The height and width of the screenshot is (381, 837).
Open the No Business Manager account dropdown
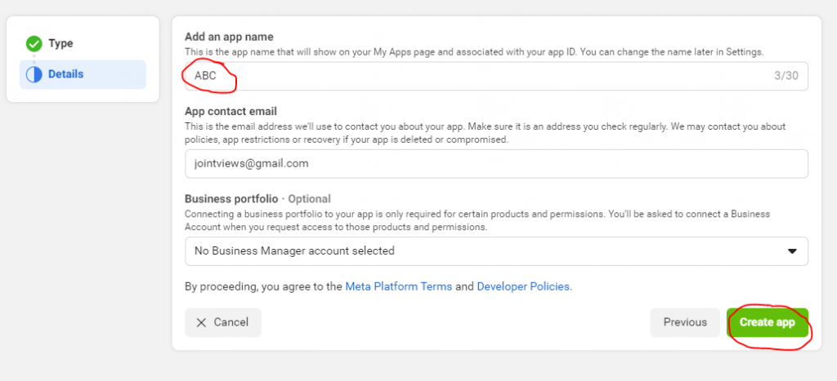[x=496, y=251]
